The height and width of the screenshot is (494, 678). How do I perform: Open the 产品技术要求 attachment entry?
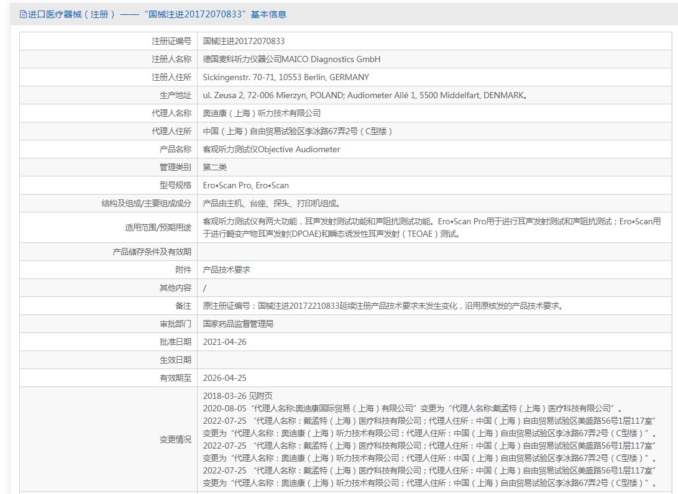point(227,270)
